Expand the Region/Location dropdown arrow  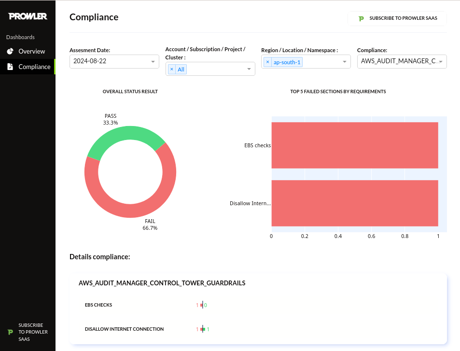[x=345, y=62]
